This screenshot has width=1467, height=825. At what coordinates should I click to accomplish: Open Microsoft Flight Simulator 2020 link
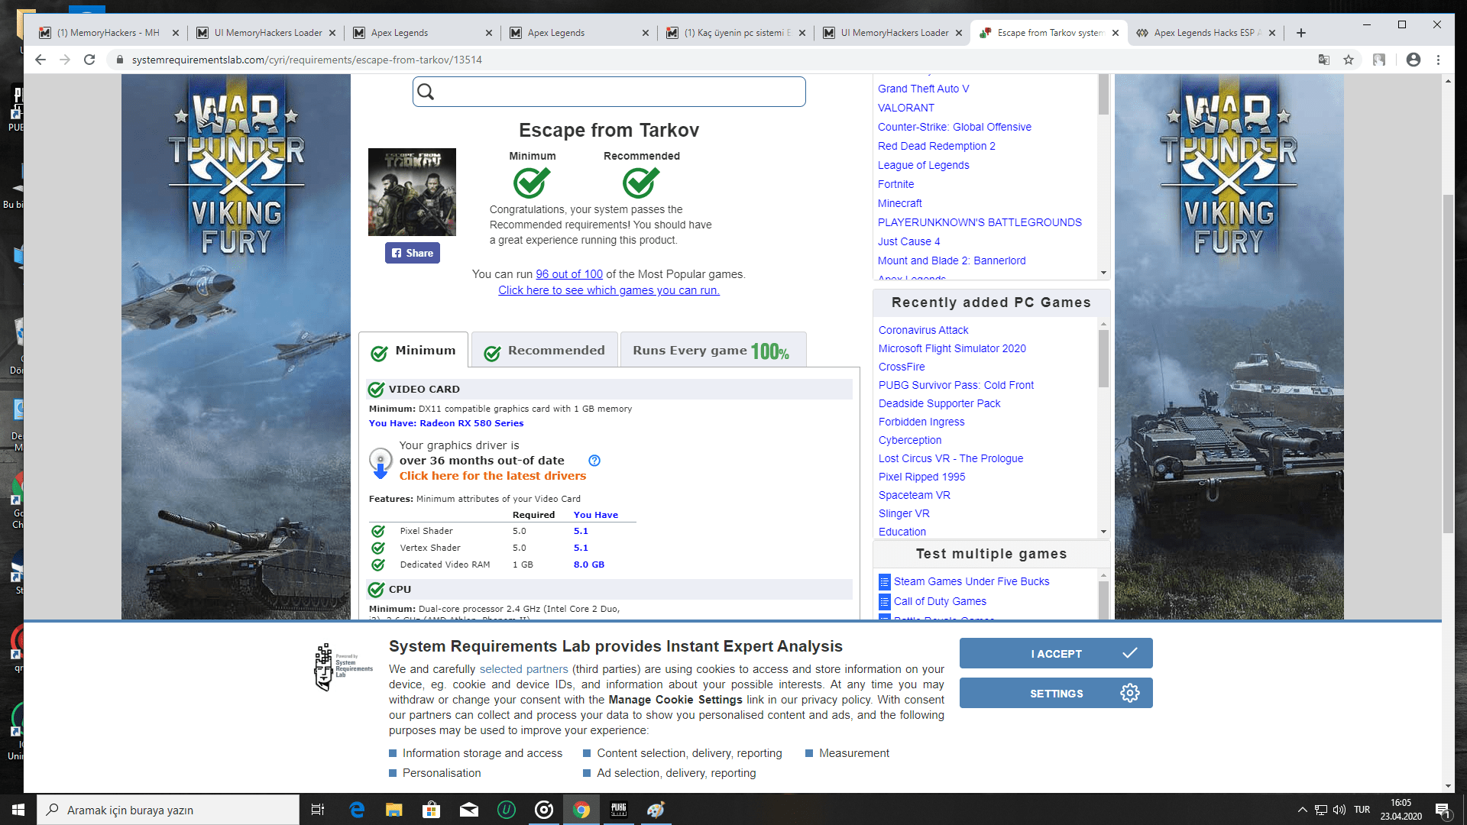952,348
